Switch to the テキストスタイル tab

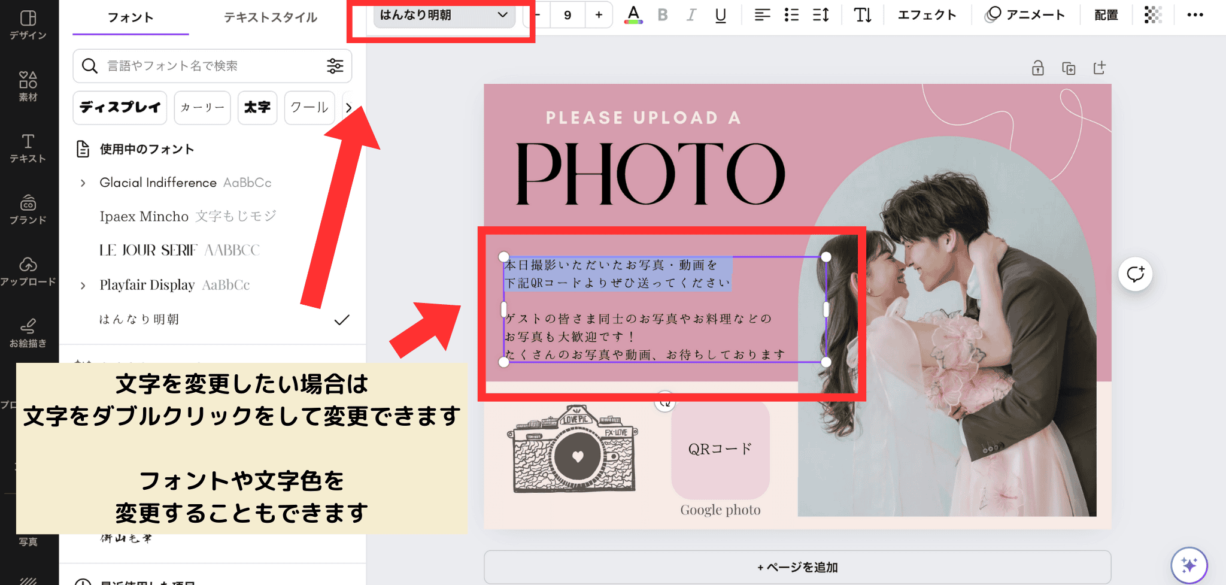point(271,17)
